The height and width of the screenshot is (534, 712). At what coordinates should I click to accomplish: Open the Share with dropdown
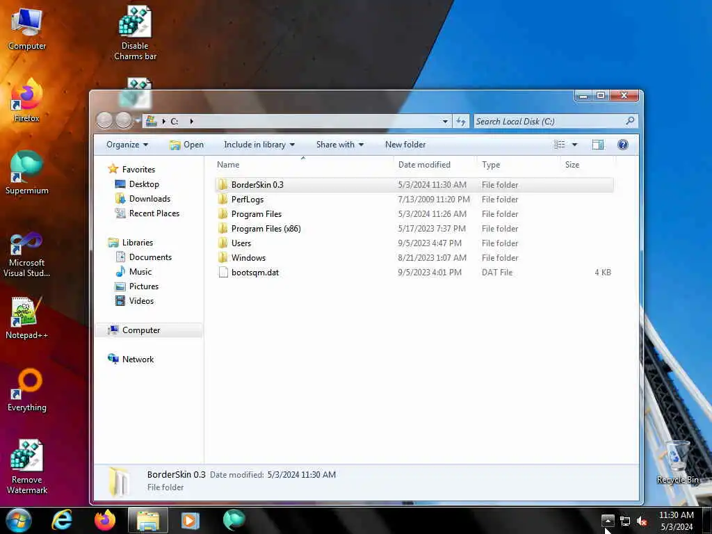pos(340,145)
